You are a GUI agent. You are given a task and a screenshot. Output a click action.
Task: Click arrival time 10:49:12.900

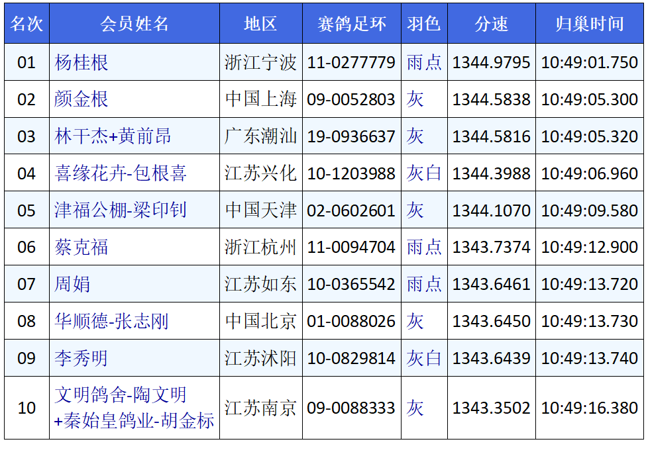[x=589, y=248]
